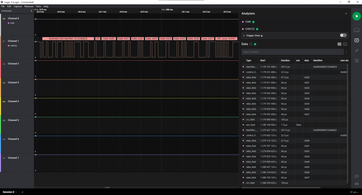362x195 pixels.
Task: Start capture with the green play button
Action: 356,16
